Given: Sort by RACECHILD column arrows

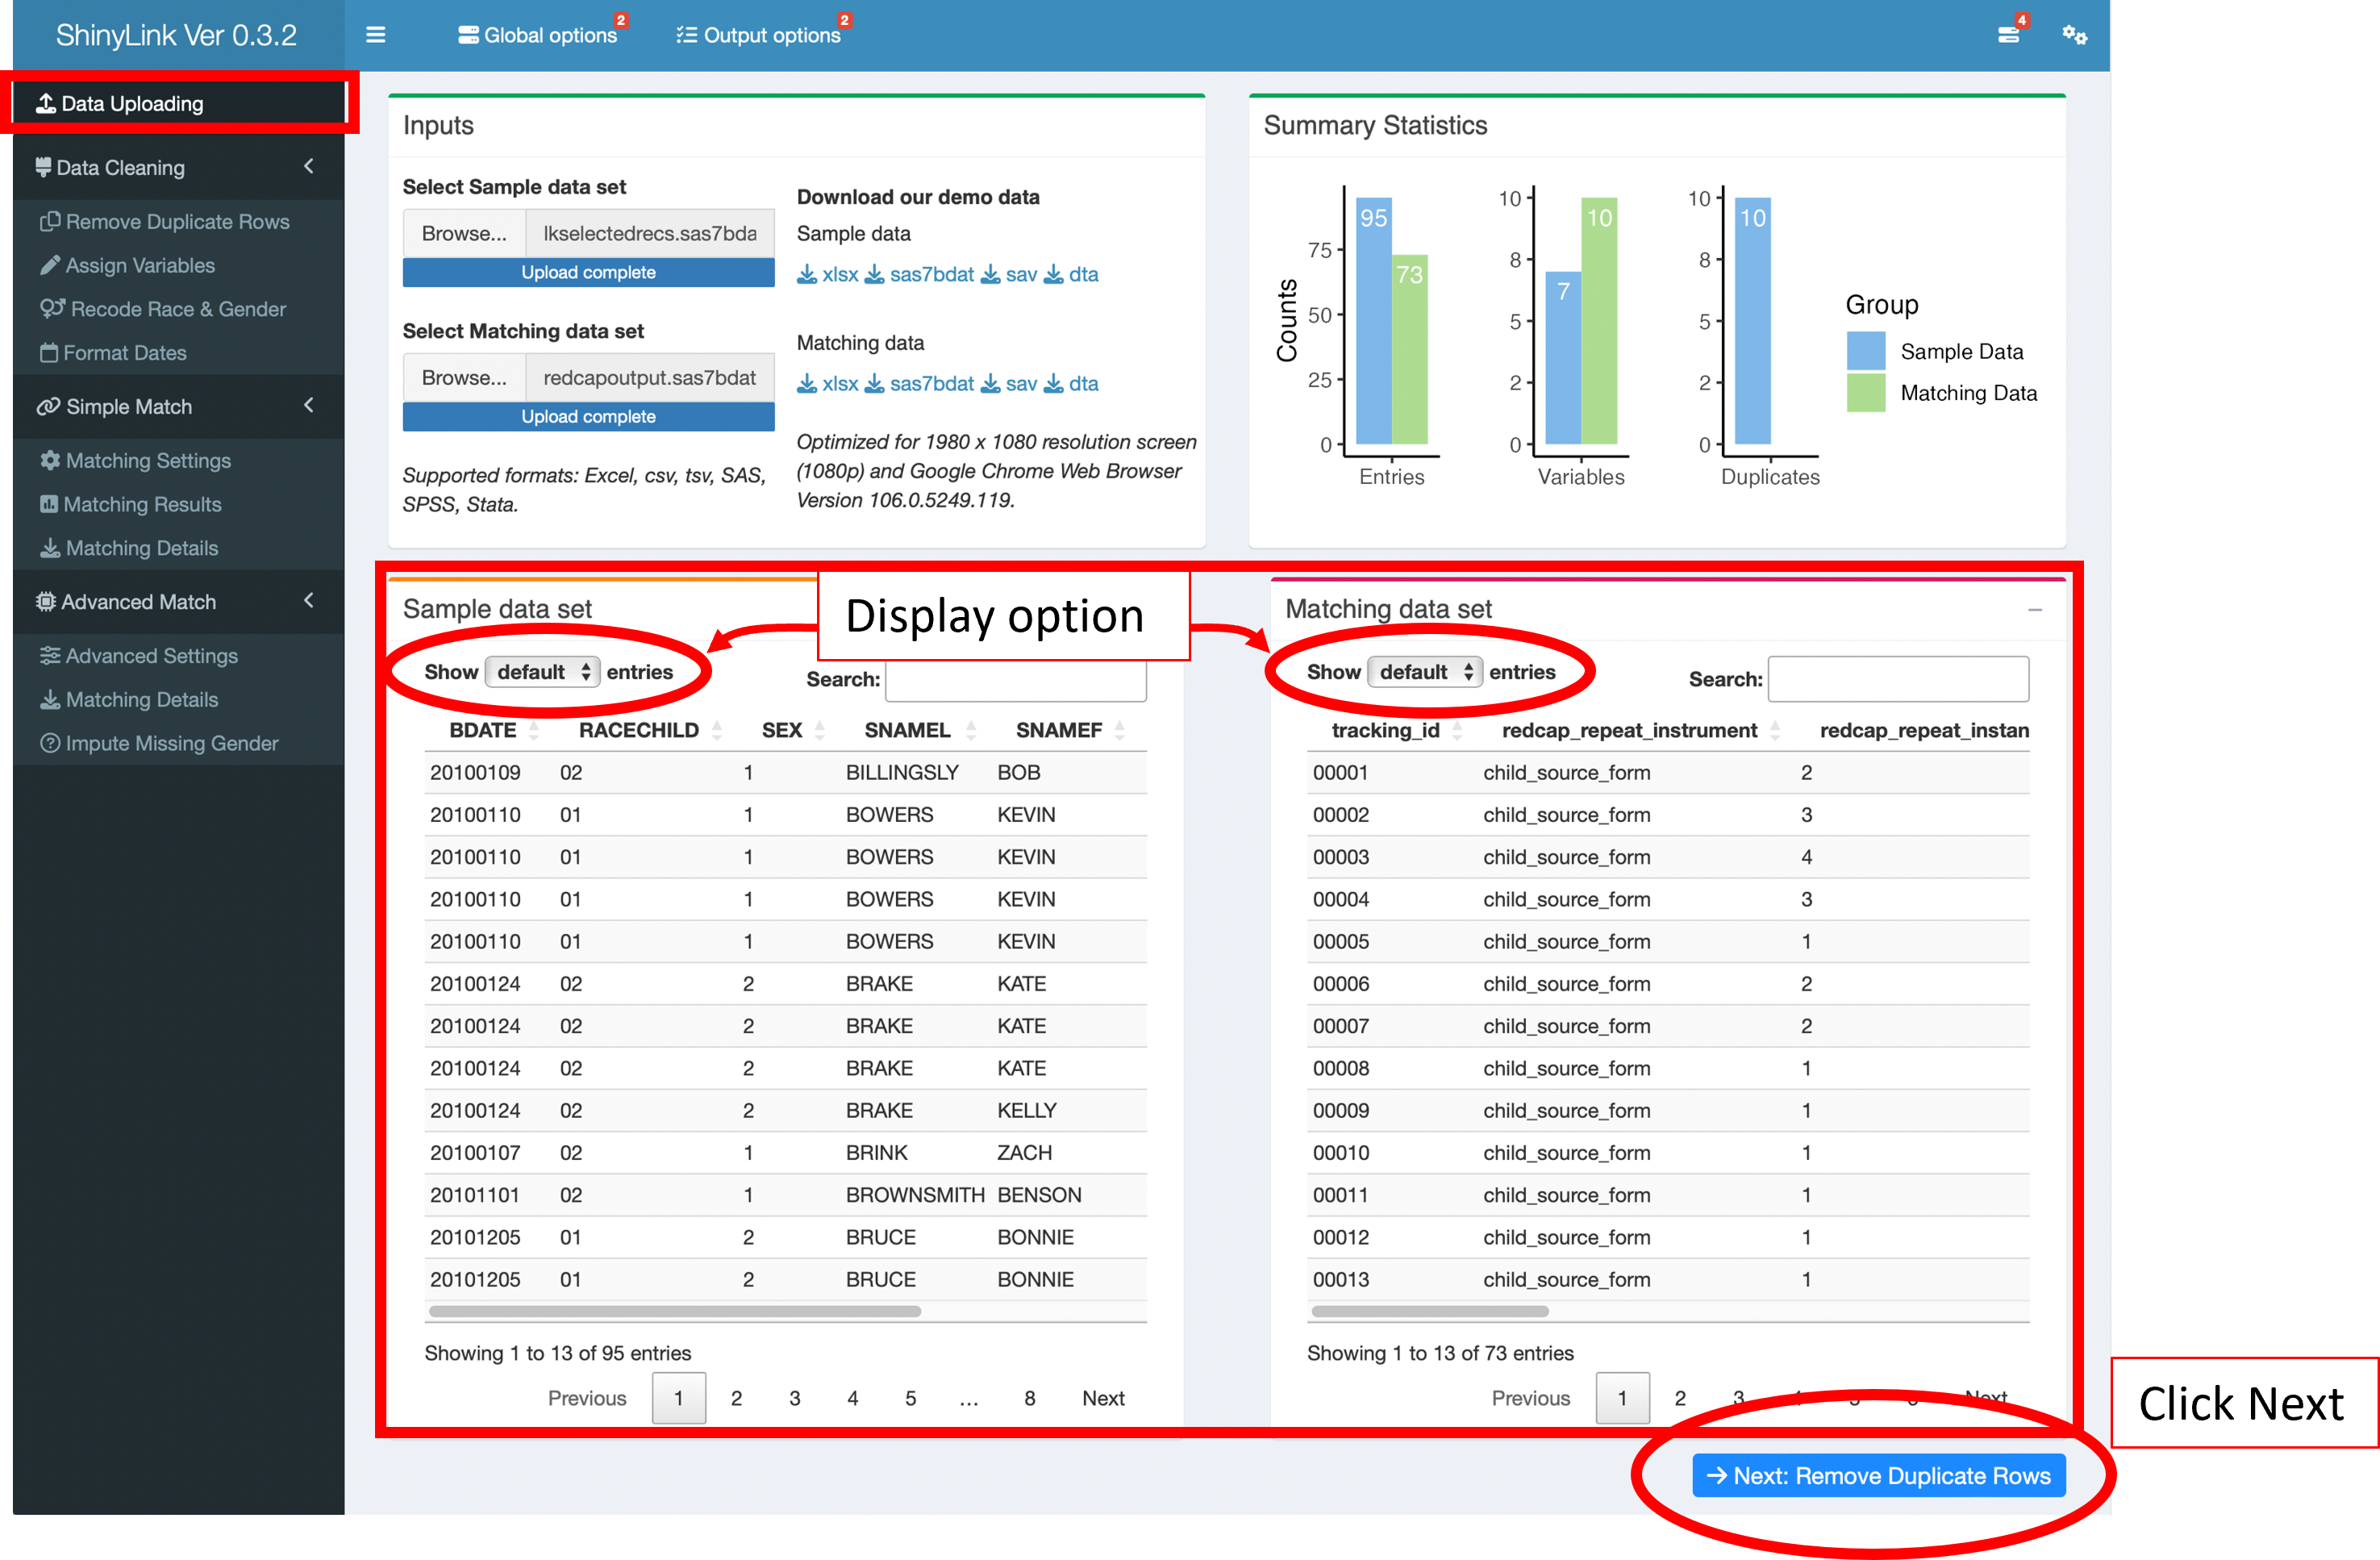Looking at the screenshot, I should pyautogui.click(x=717, y=731).
